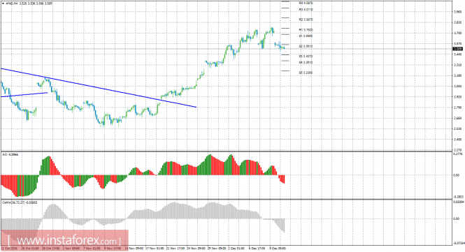This screenshot has width=465, height=252.
Task: Click the R4 pivot resistance label
Action: click(x=306, y=3)
